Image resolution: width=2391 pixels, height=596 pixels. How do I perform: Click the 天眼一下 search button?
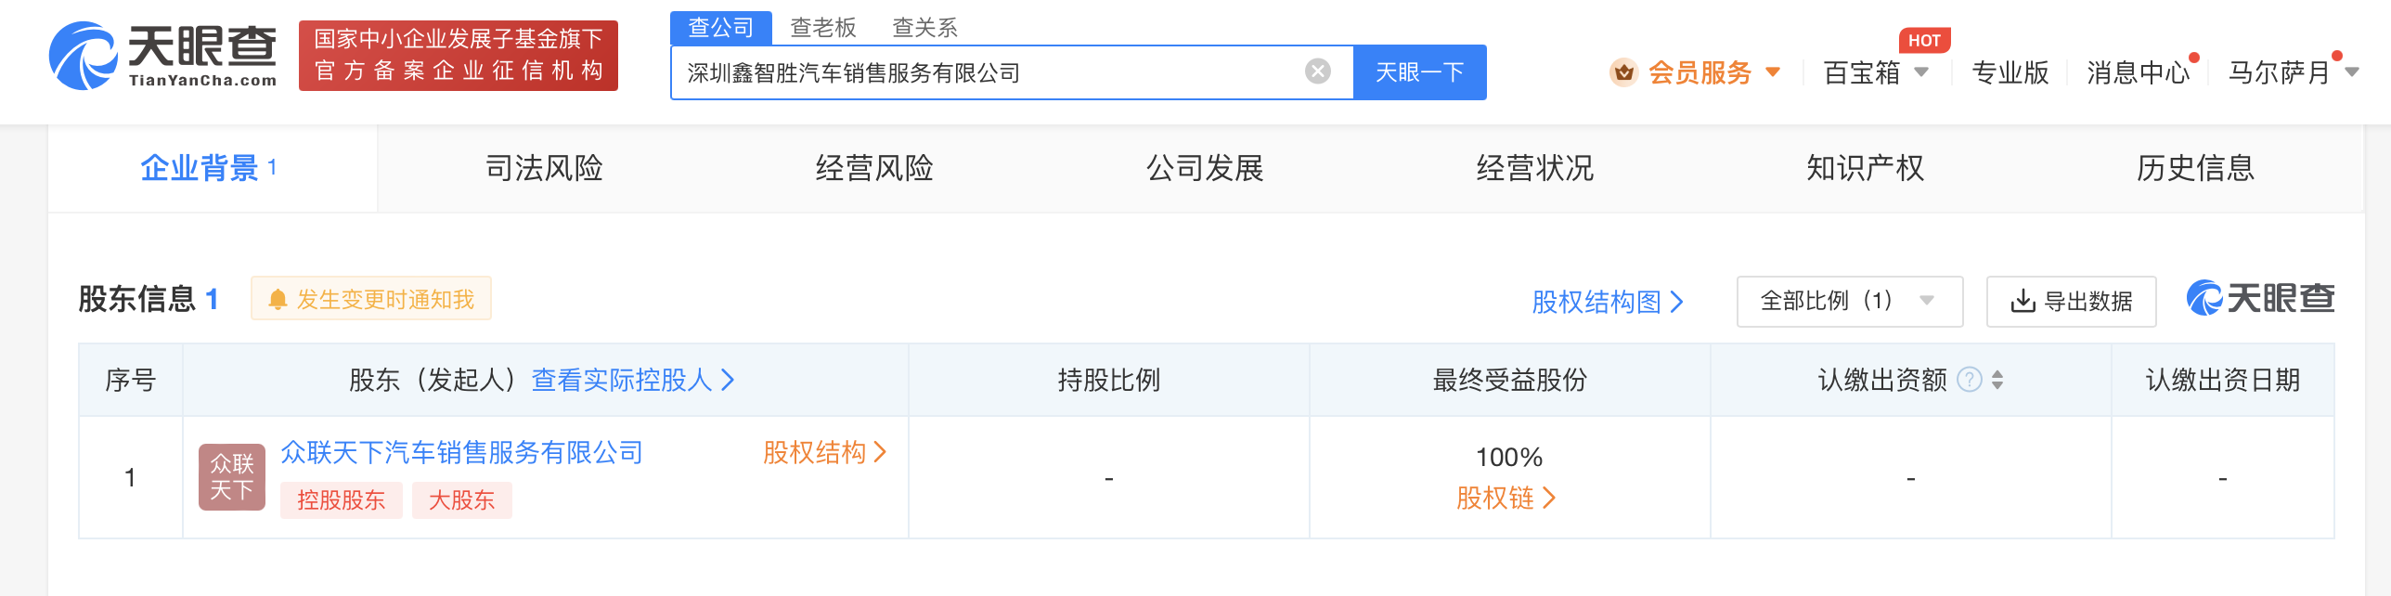pos(1420,72)
